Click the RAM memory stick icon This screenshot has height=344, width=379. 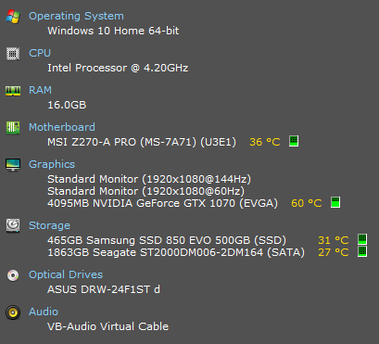point(13,91)
